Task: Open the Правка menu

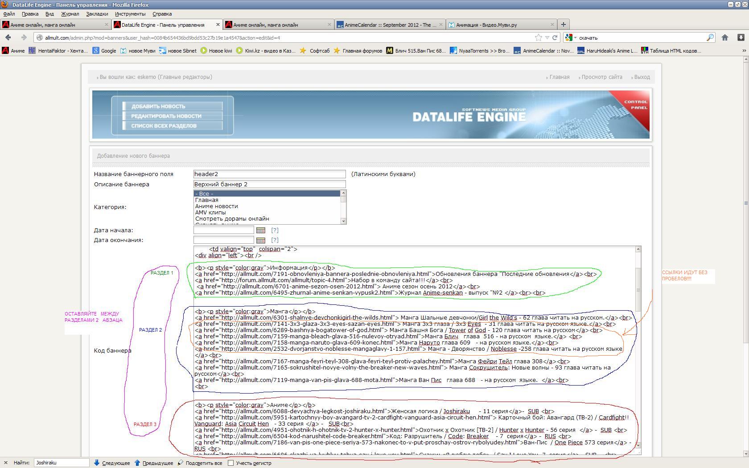Action: [x=30, y=14]
